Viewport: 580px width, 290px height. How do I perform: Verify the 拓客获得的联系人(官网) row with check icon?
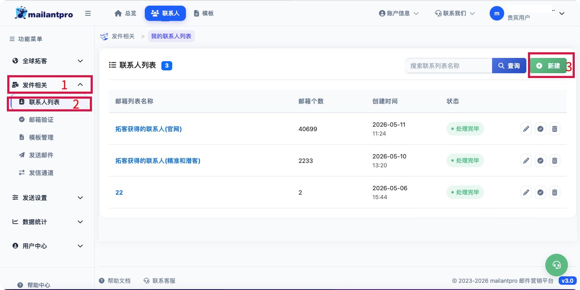click(x=540, y=129)
